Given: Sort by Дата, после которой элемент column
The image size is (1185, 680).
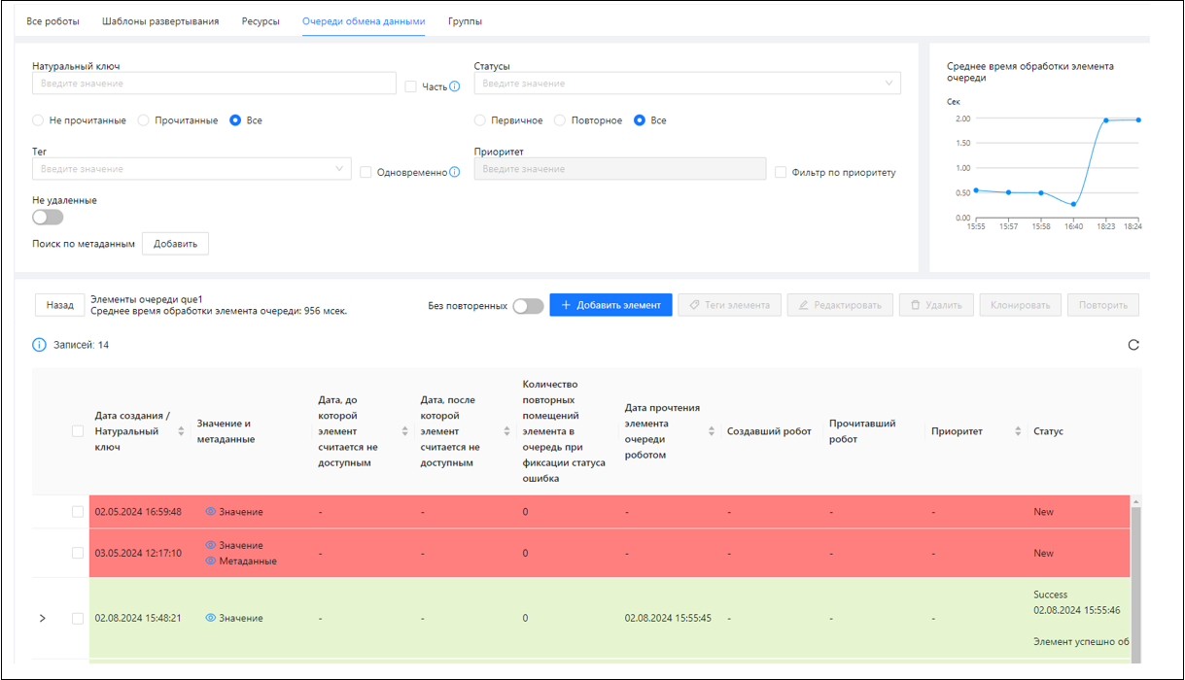Looking at the screenshot, I should pyautogui.click(x=506, y=431).
